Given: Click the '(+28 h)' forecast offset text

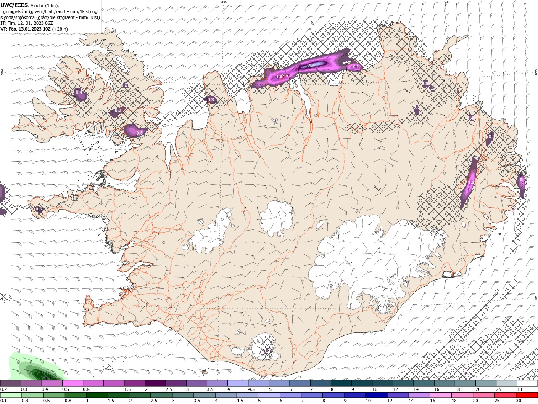Looking at the screenshot, I should pyautogui.click(x=60, y=29).
